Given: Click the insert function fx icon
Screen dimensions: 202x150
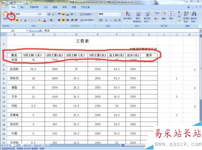Looking at the screenshot, I should point(40,31).
